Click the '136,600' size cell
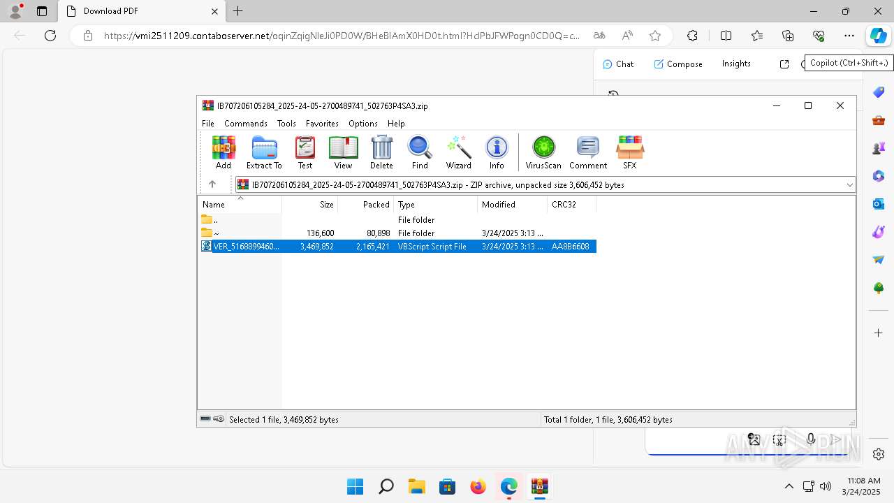The image size is (894, 503). 320,233
